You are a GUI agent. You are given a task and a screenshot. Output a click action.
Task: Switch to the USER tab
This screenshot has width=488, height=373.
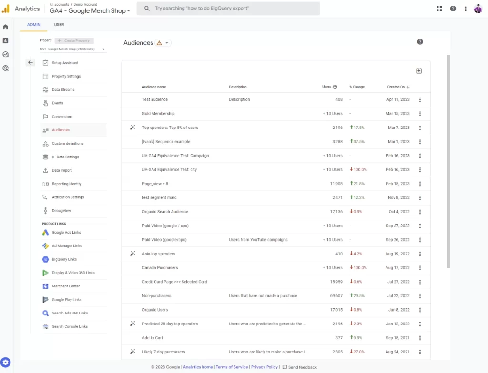[x=59, y=25]
